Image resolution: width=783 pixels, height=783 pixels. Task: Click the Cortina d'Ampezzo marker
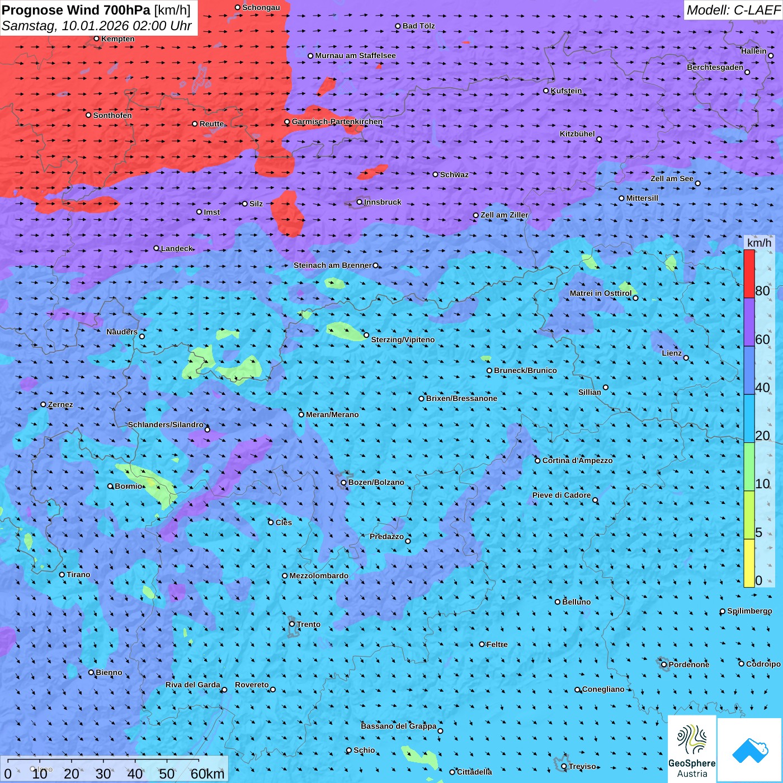pos(538,460)
